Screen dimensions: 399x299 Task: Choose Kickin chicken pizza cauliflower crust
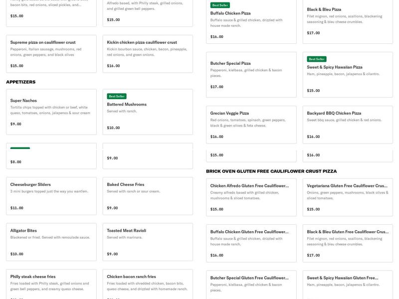tap(148, 53)
